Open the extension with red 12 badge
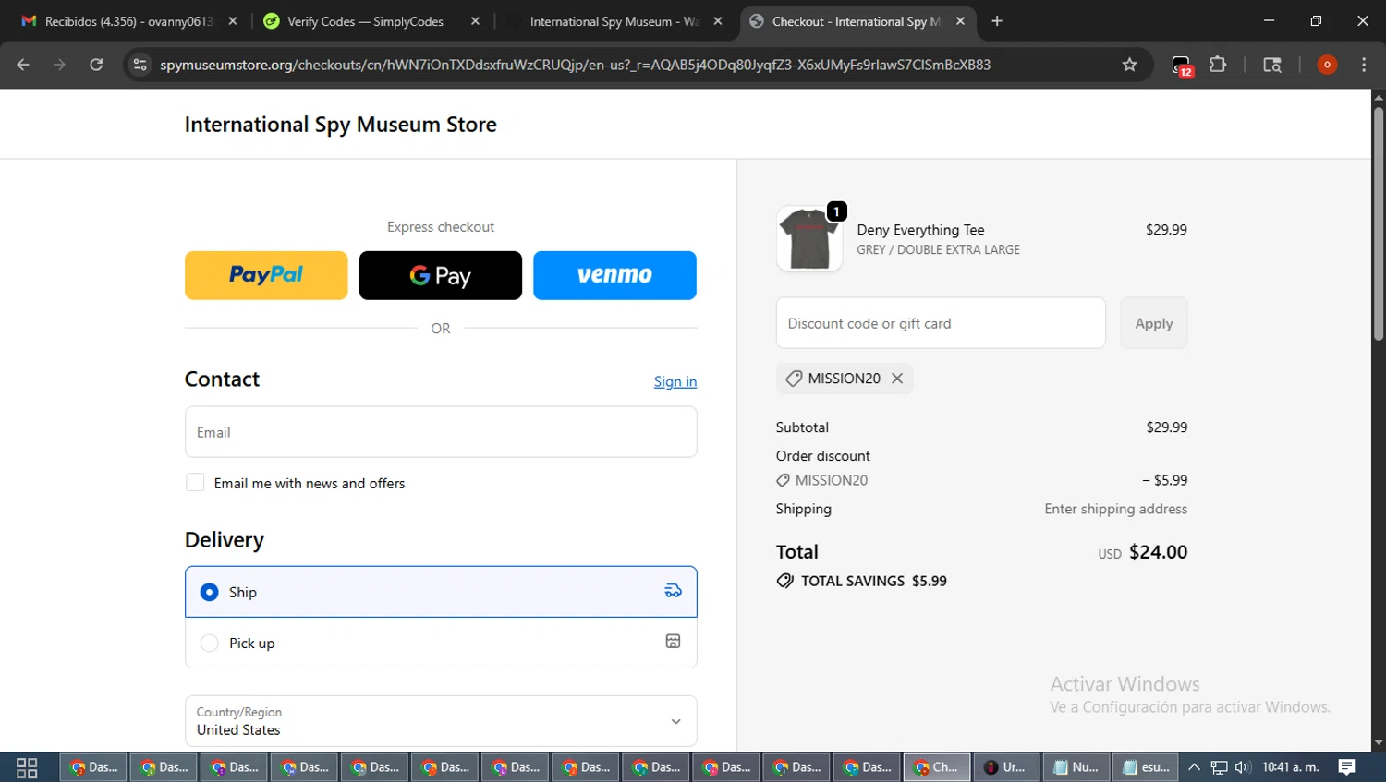1386x782 pixels. 1182,66
